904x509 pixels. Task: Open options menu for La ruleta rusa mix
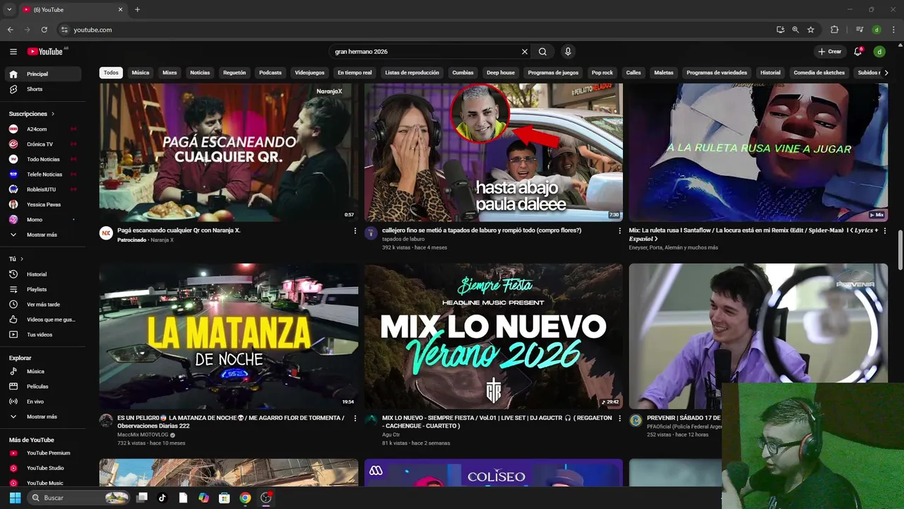point(885,231)
